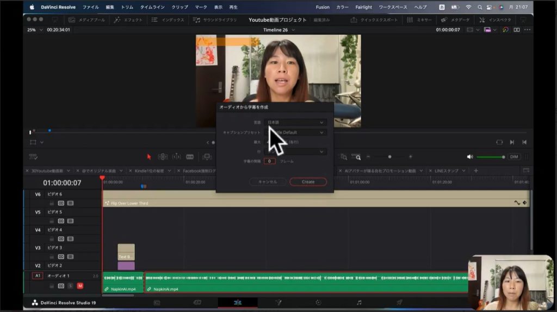557x312 pixels.
Task: Open the サウンドライブラリ panel
Action: 215,20
